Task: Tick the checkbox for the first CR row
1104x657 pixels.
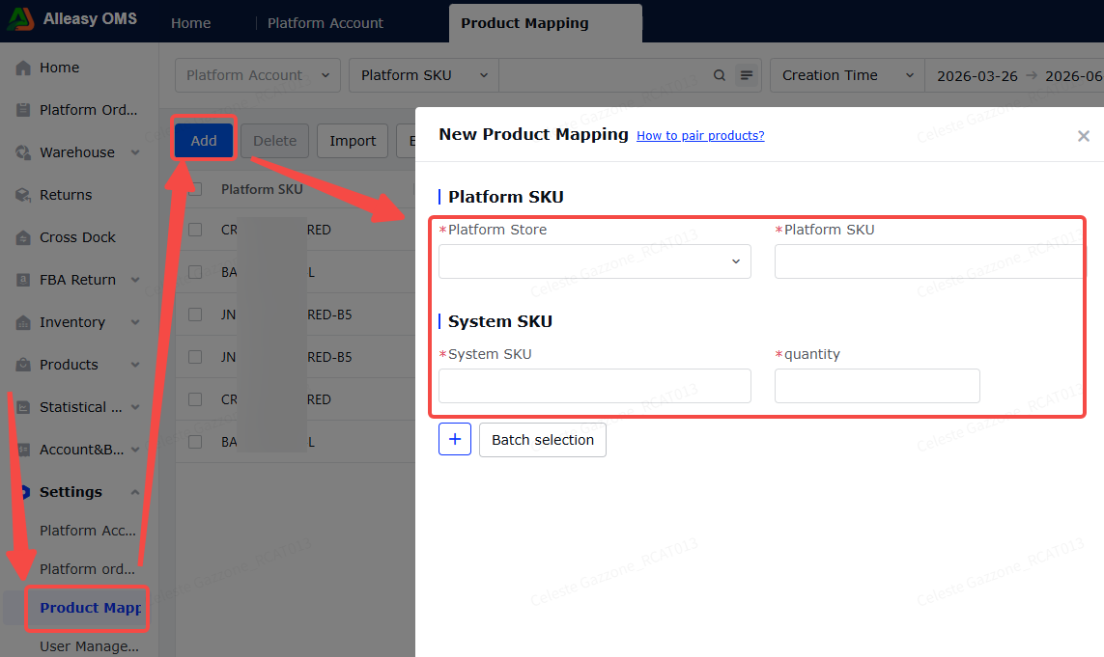Action: click(x=195, y=230)
